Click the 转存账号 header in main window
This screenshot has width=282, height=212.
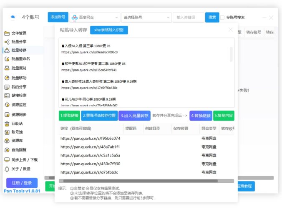[253, 32]
